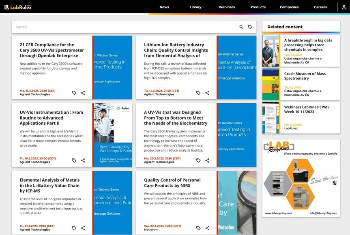Open Elemental Analysis of Metals by ICP-MS title
The height and width of the screenshot is (235, 350).
click(x=49, y=185)
